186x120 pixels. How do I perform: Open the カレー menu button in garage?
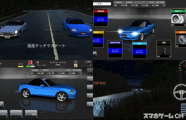(90, 71)
